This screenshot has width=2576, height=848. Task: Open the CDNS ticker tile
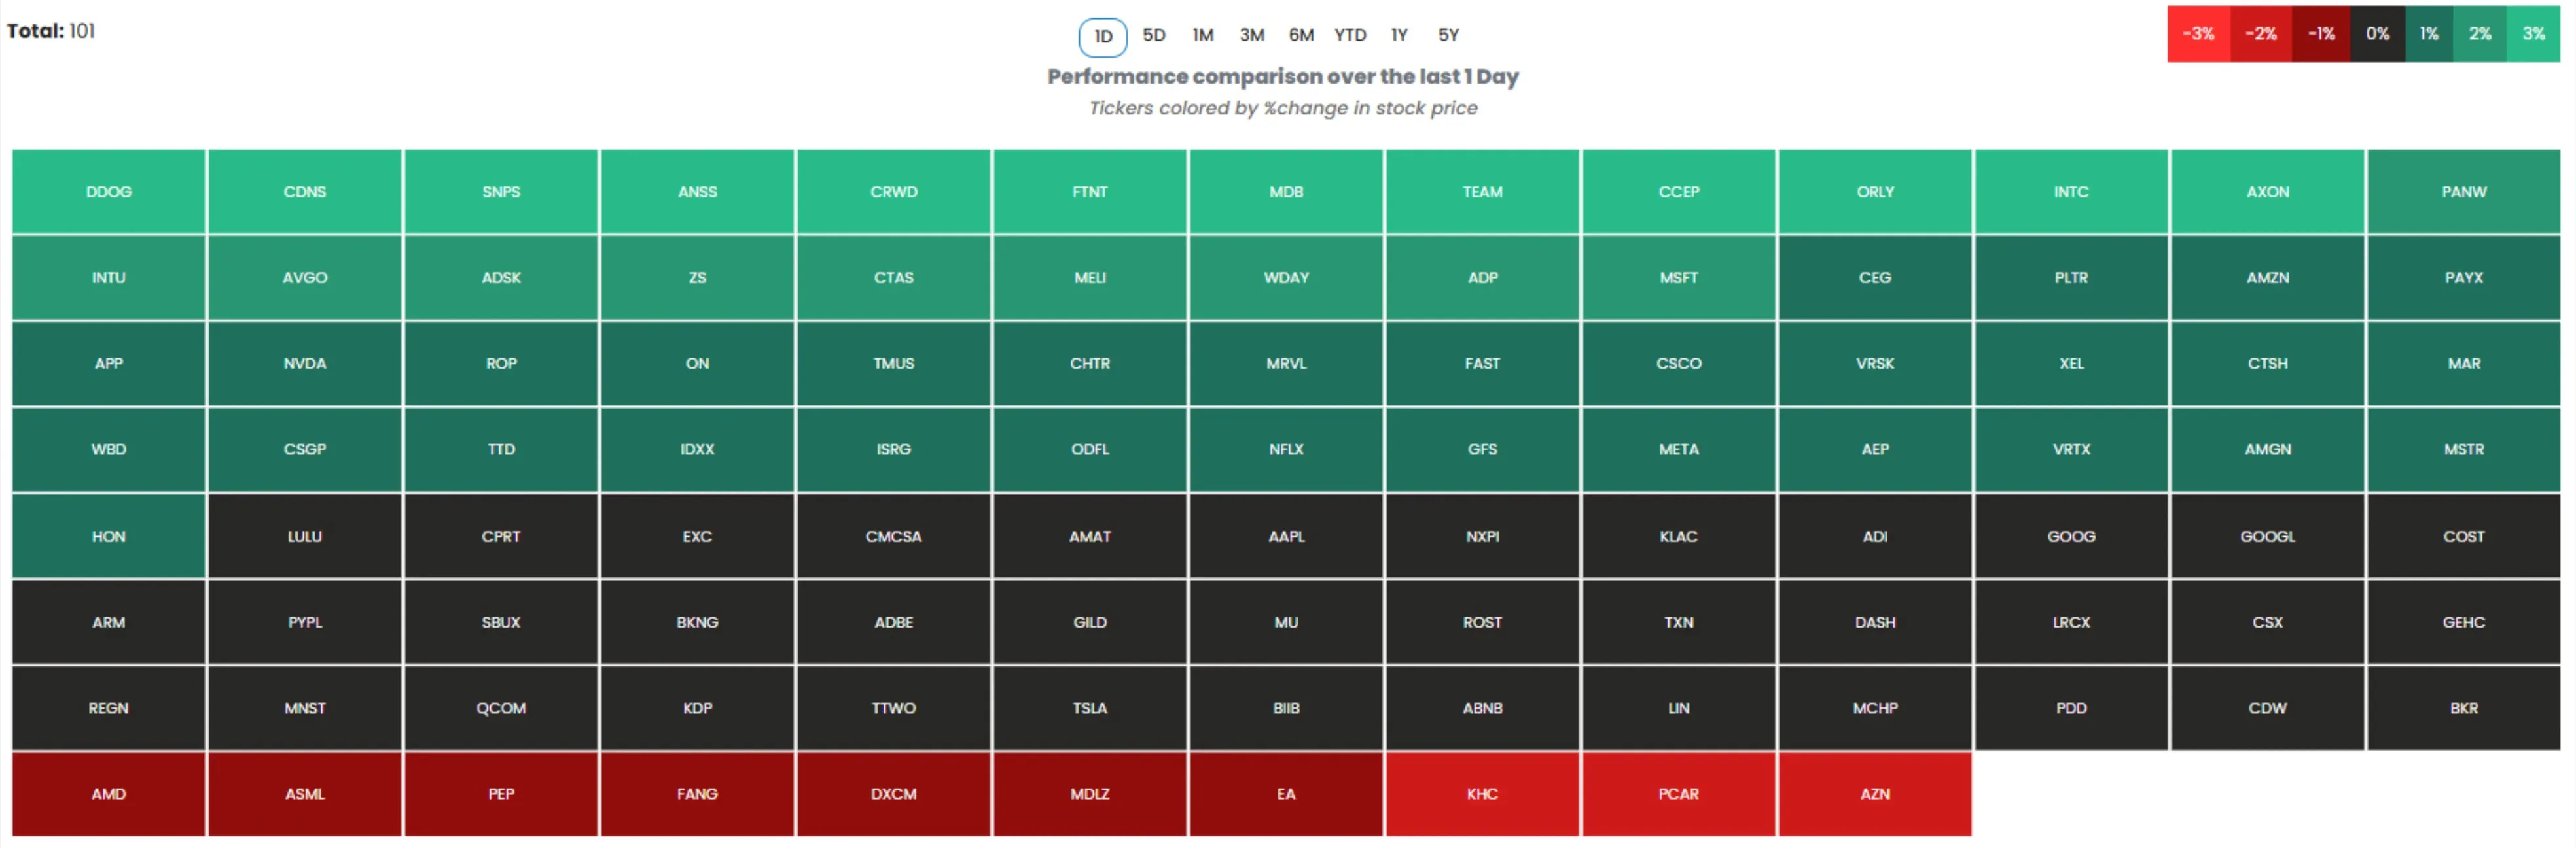[x=305, y=192]
